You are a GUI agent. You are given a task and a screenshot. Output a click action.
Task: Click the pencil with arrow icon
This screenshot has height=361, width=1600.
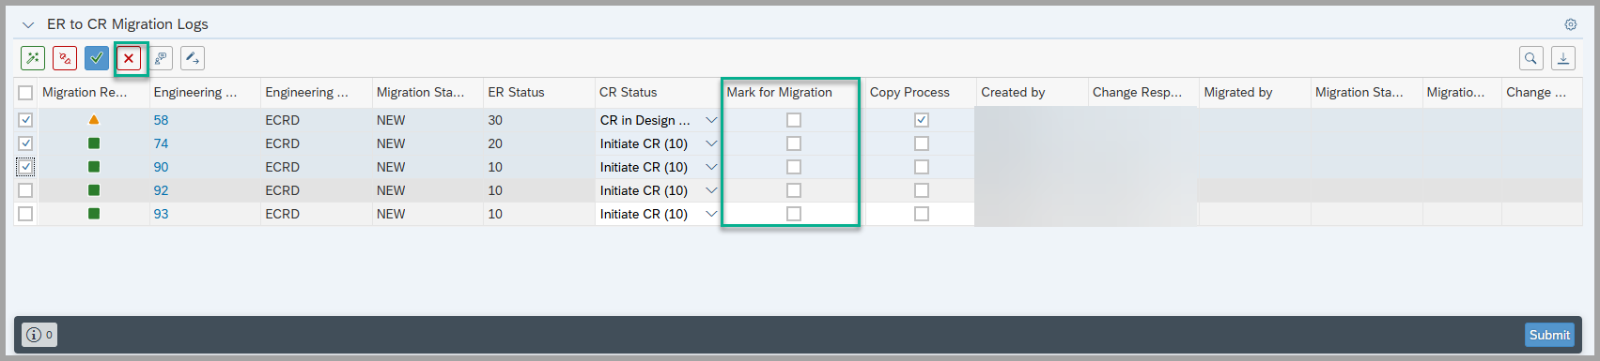pos(193,58)
